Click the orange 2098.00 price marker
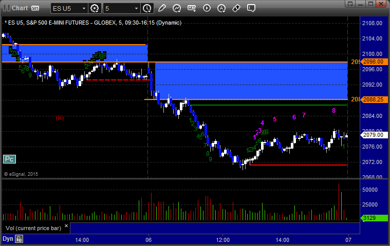The image size is (390, 246). click(x=374, y=61)
